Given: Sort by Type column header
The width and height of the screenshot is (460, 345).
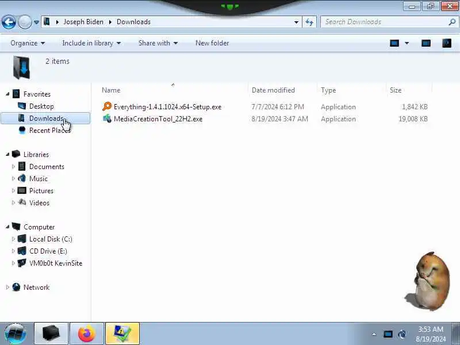Looking at the screenshot, I should click(x=351, y=90).
